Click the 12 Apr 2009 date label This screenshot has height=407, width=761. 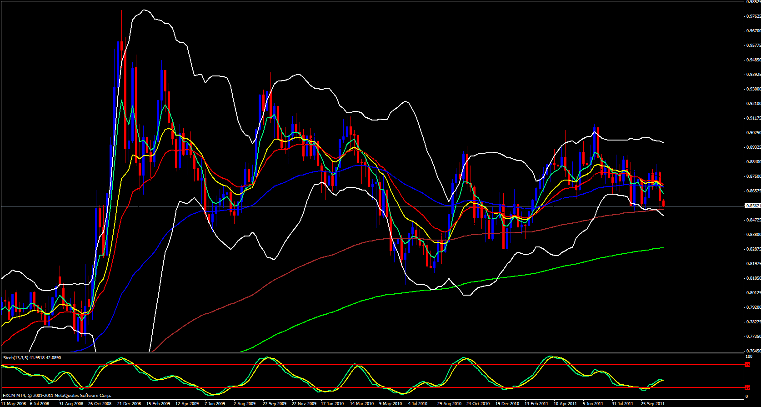pyautogui.click(x=187, y=404)
